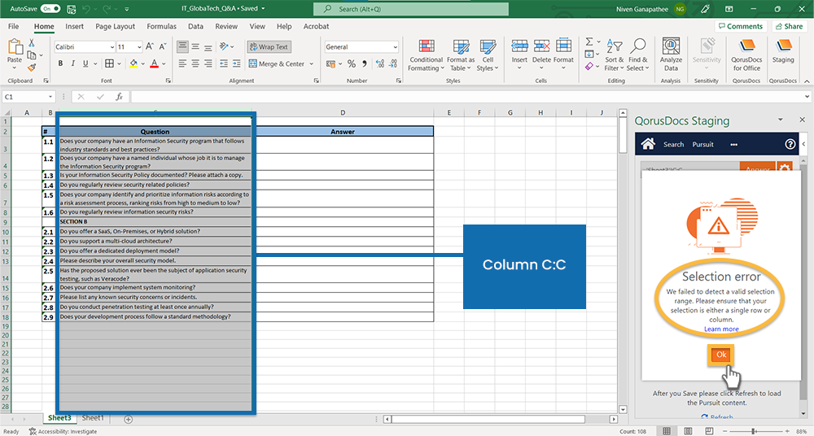
Task: Switch to the Formulas tab
Action: [161, 26]
